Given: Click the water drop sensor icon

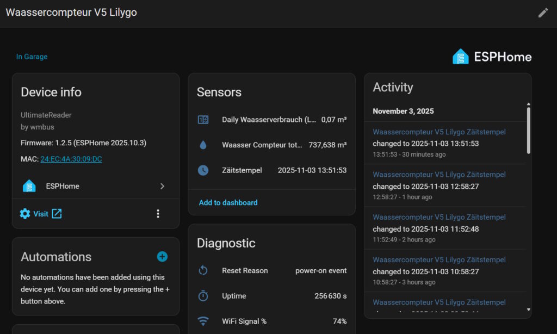Looking at the screenshot, I should [203, 145].
